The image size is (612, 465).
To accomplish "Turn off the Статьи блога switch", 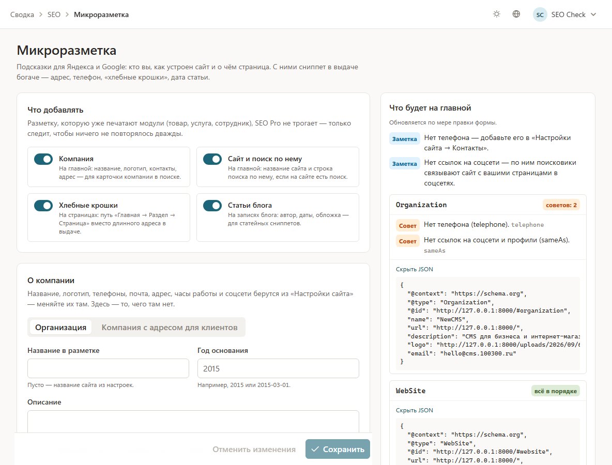I will pos(212,206).
